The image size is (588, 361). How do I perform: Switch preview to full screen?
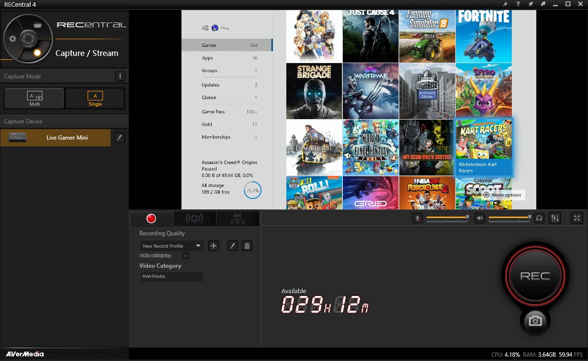[x=577, y=218]
